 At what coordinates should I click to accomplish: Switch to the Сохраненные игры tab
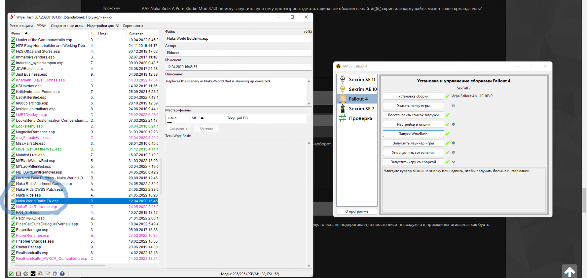point(67,26)
